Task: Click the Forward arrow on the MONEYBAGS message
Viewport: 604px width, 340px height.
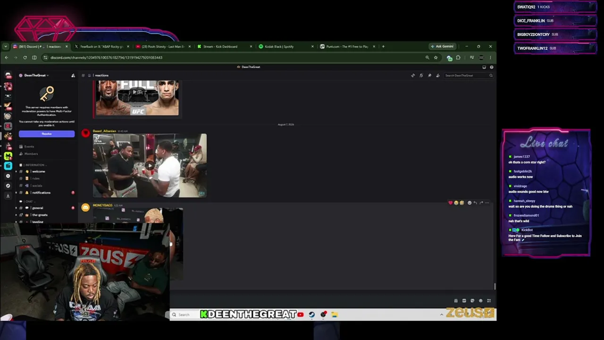Action: point(481,203)
